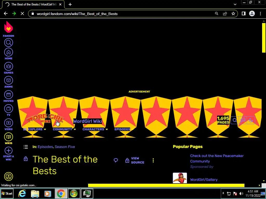Viewport: 266px width, 199px height.
Task: Open the more actions three-dot menu beside View Source
Action: (x=153, y=160)
